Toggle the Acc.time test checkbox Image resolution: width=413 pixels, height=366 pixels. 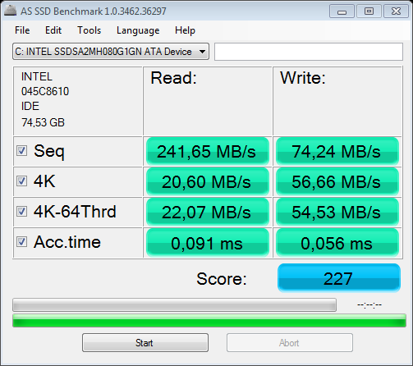click(21, 242)
